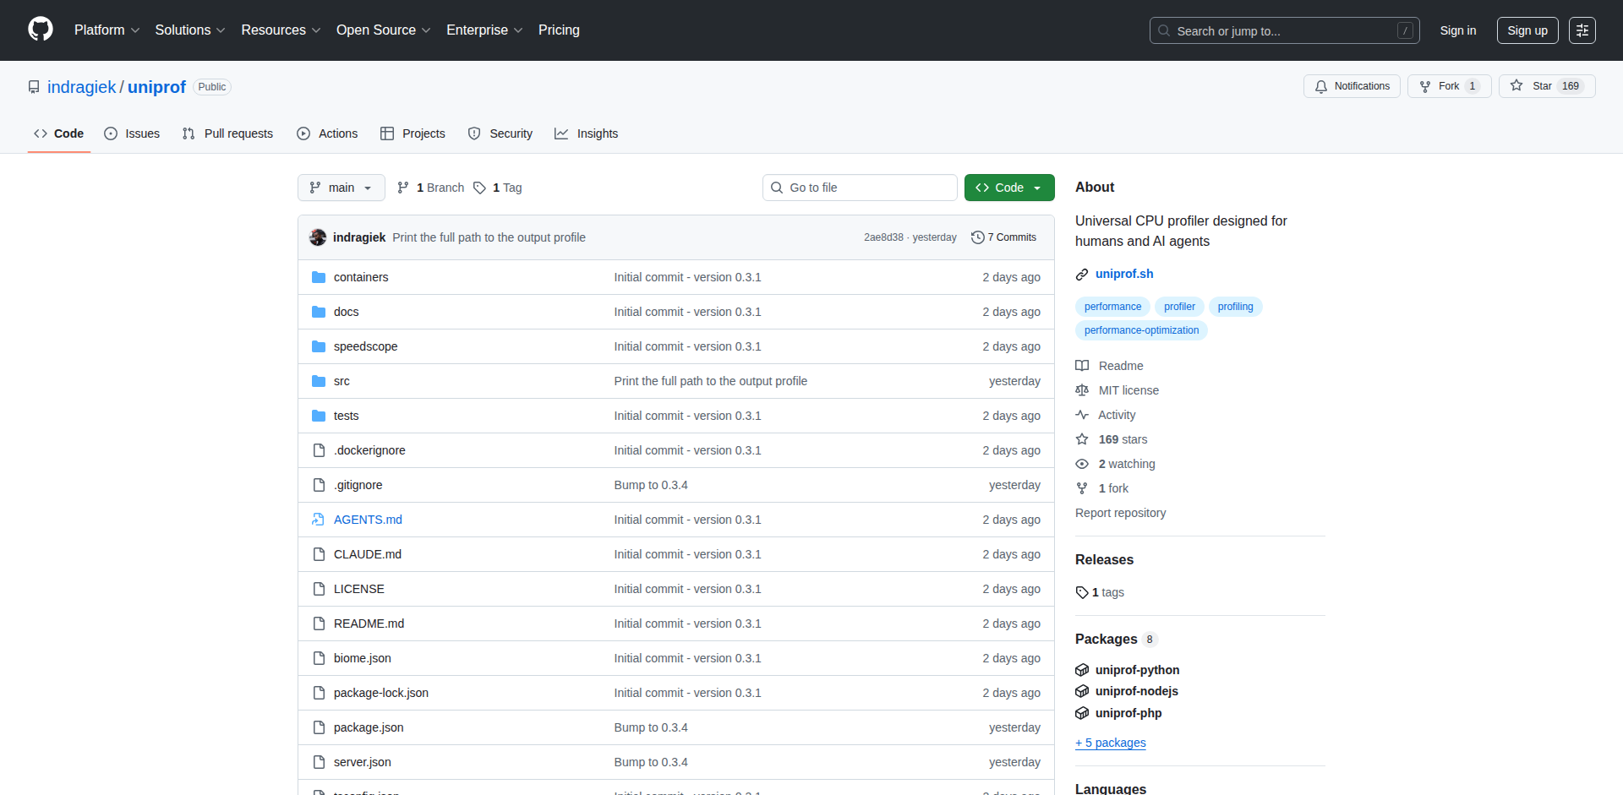
Task: Switch to the Projects tab
Action: [x=413, y=133]
